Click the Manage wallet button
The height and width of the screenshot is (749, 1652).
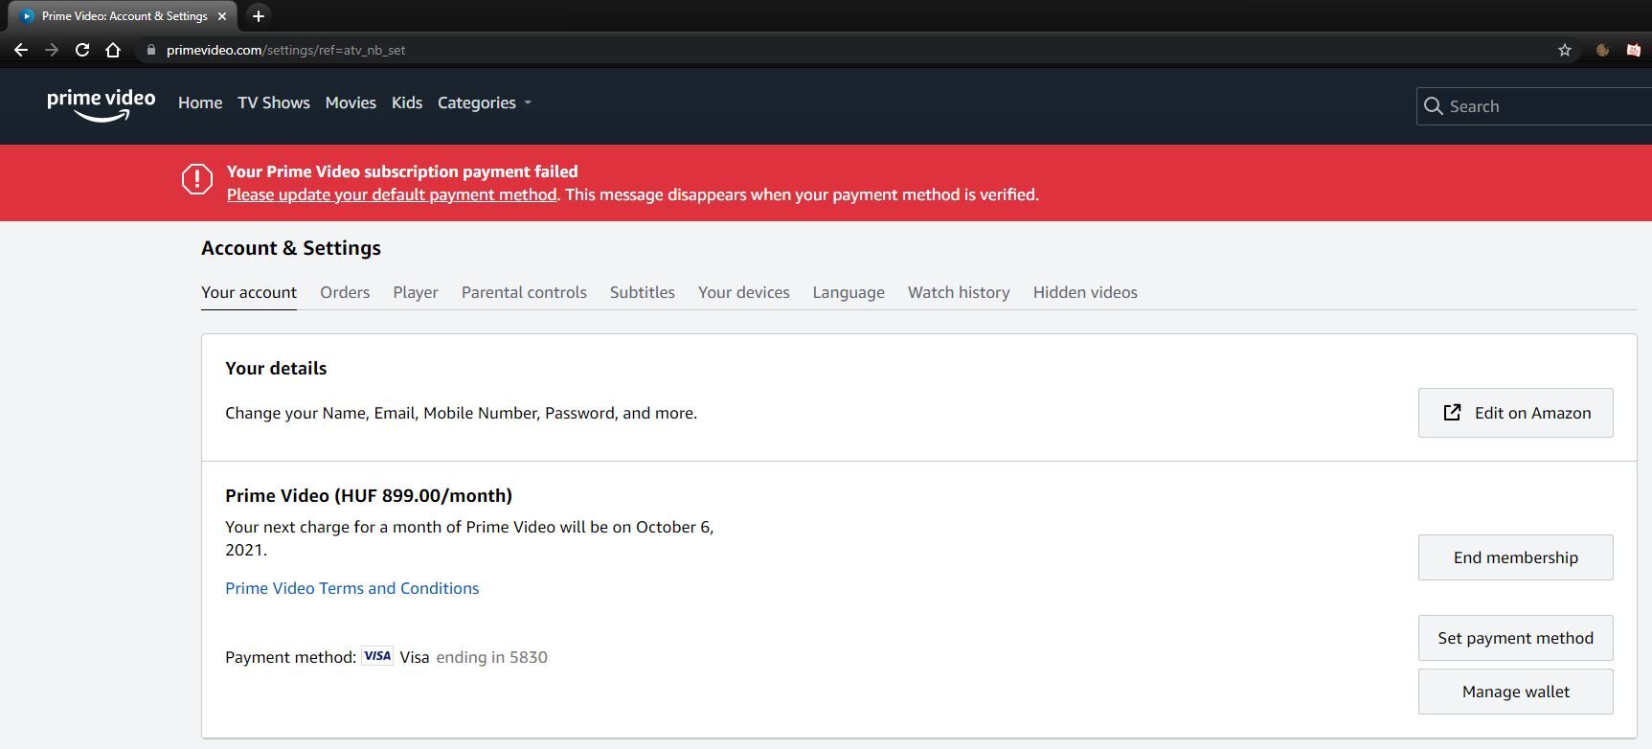(1516, 692)
